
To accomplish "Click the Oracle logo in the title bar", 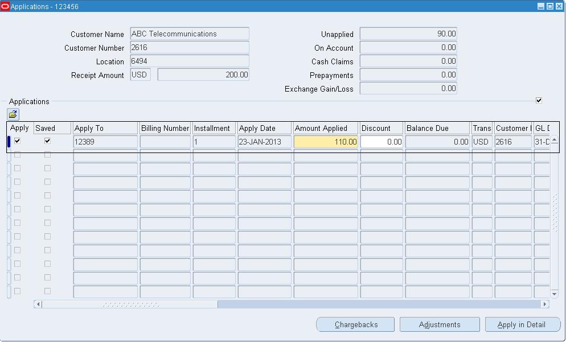I will point(6,6).
